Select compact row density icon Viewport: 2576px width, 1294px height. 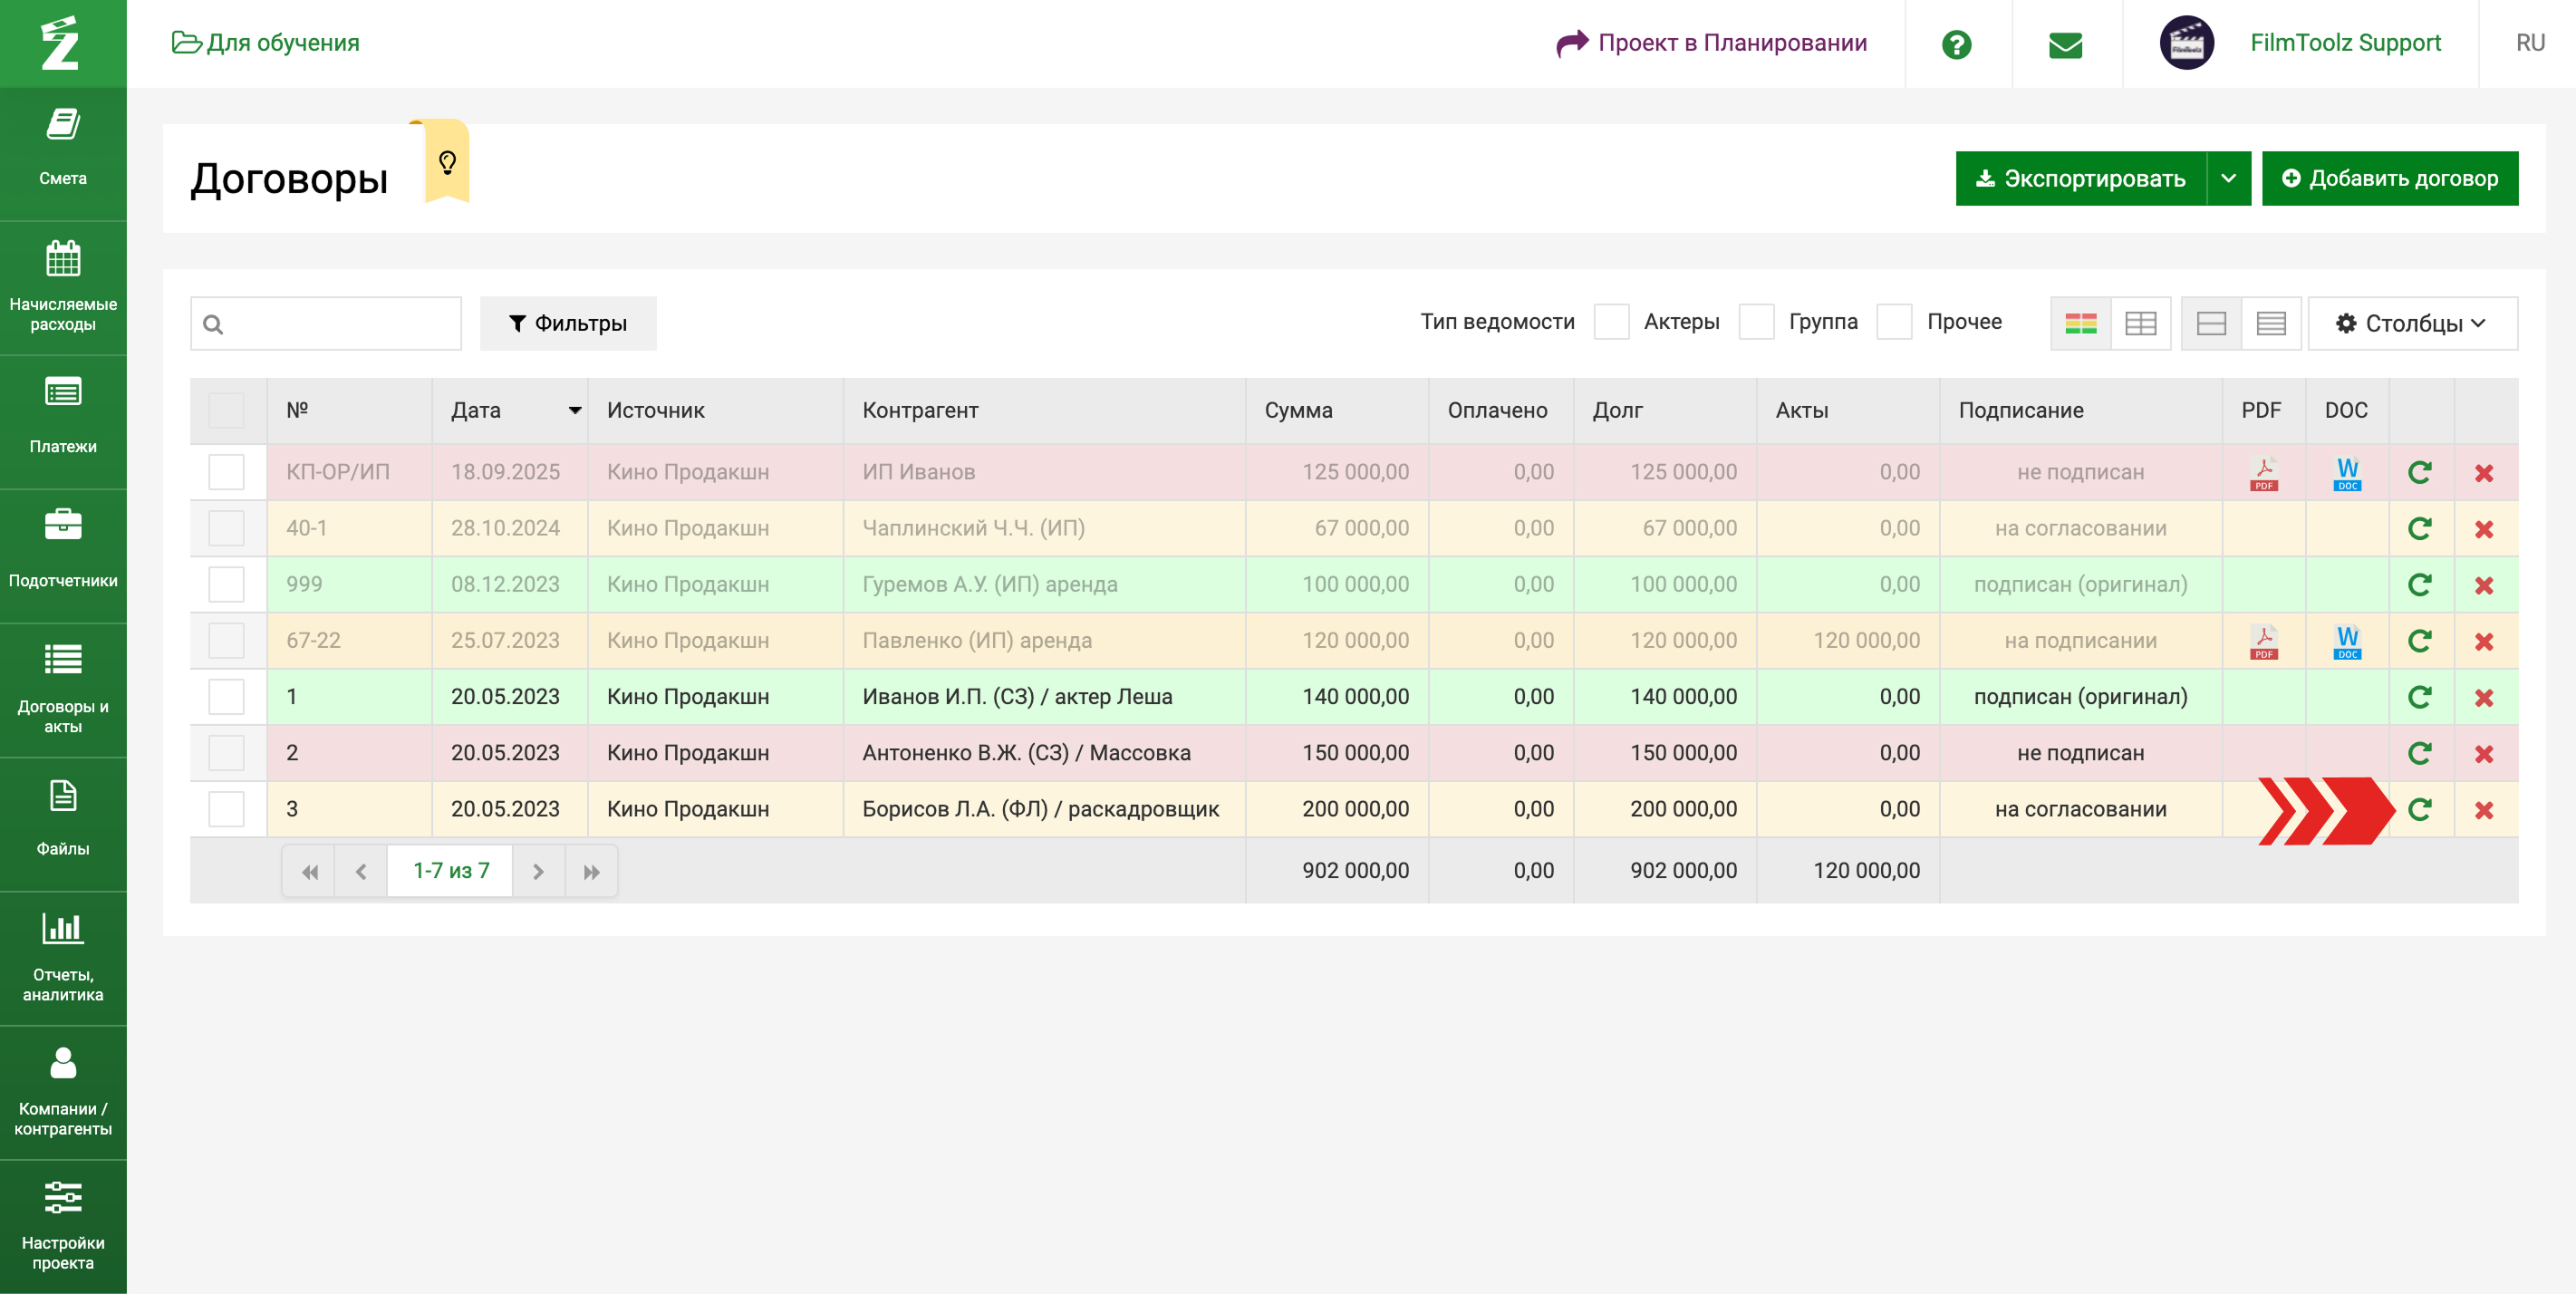(2270, 323)
